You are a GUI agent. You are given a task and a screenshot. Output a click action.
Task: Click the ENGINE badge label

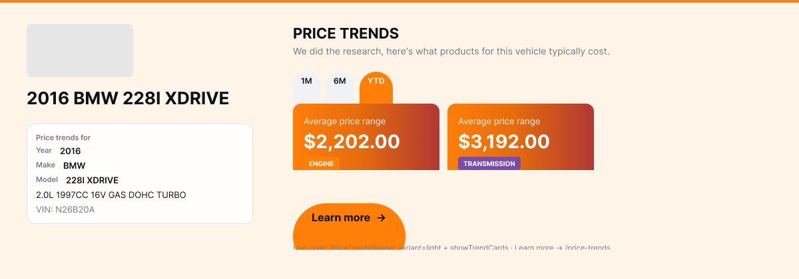click(x=322, y=163)
